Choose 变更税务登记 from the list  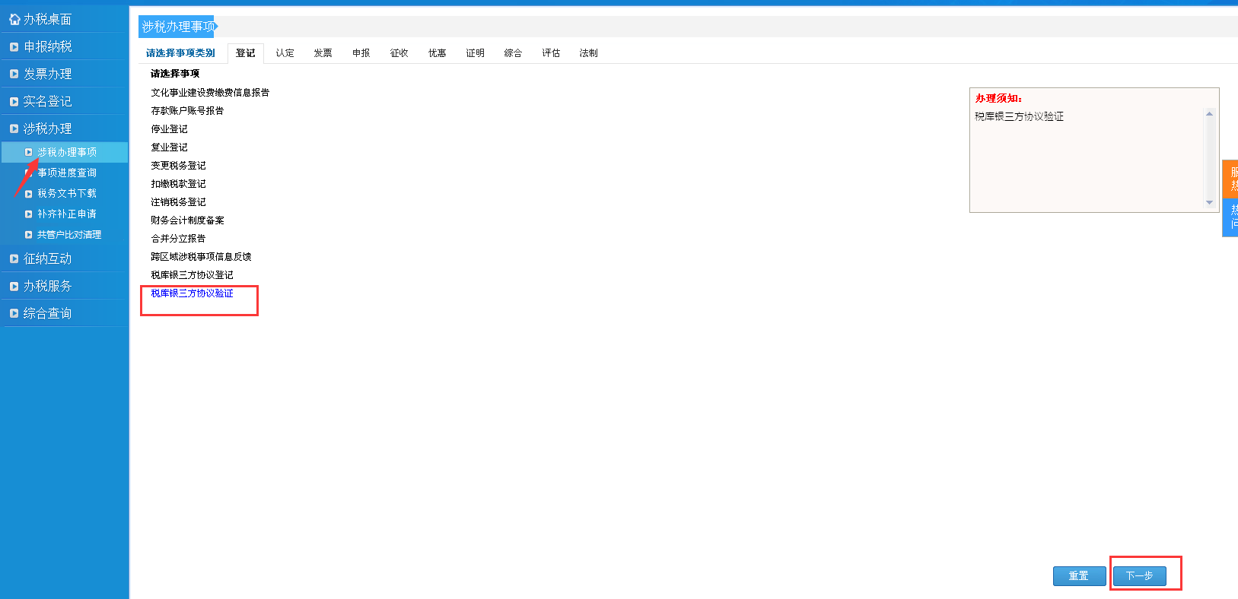point(178,166)
